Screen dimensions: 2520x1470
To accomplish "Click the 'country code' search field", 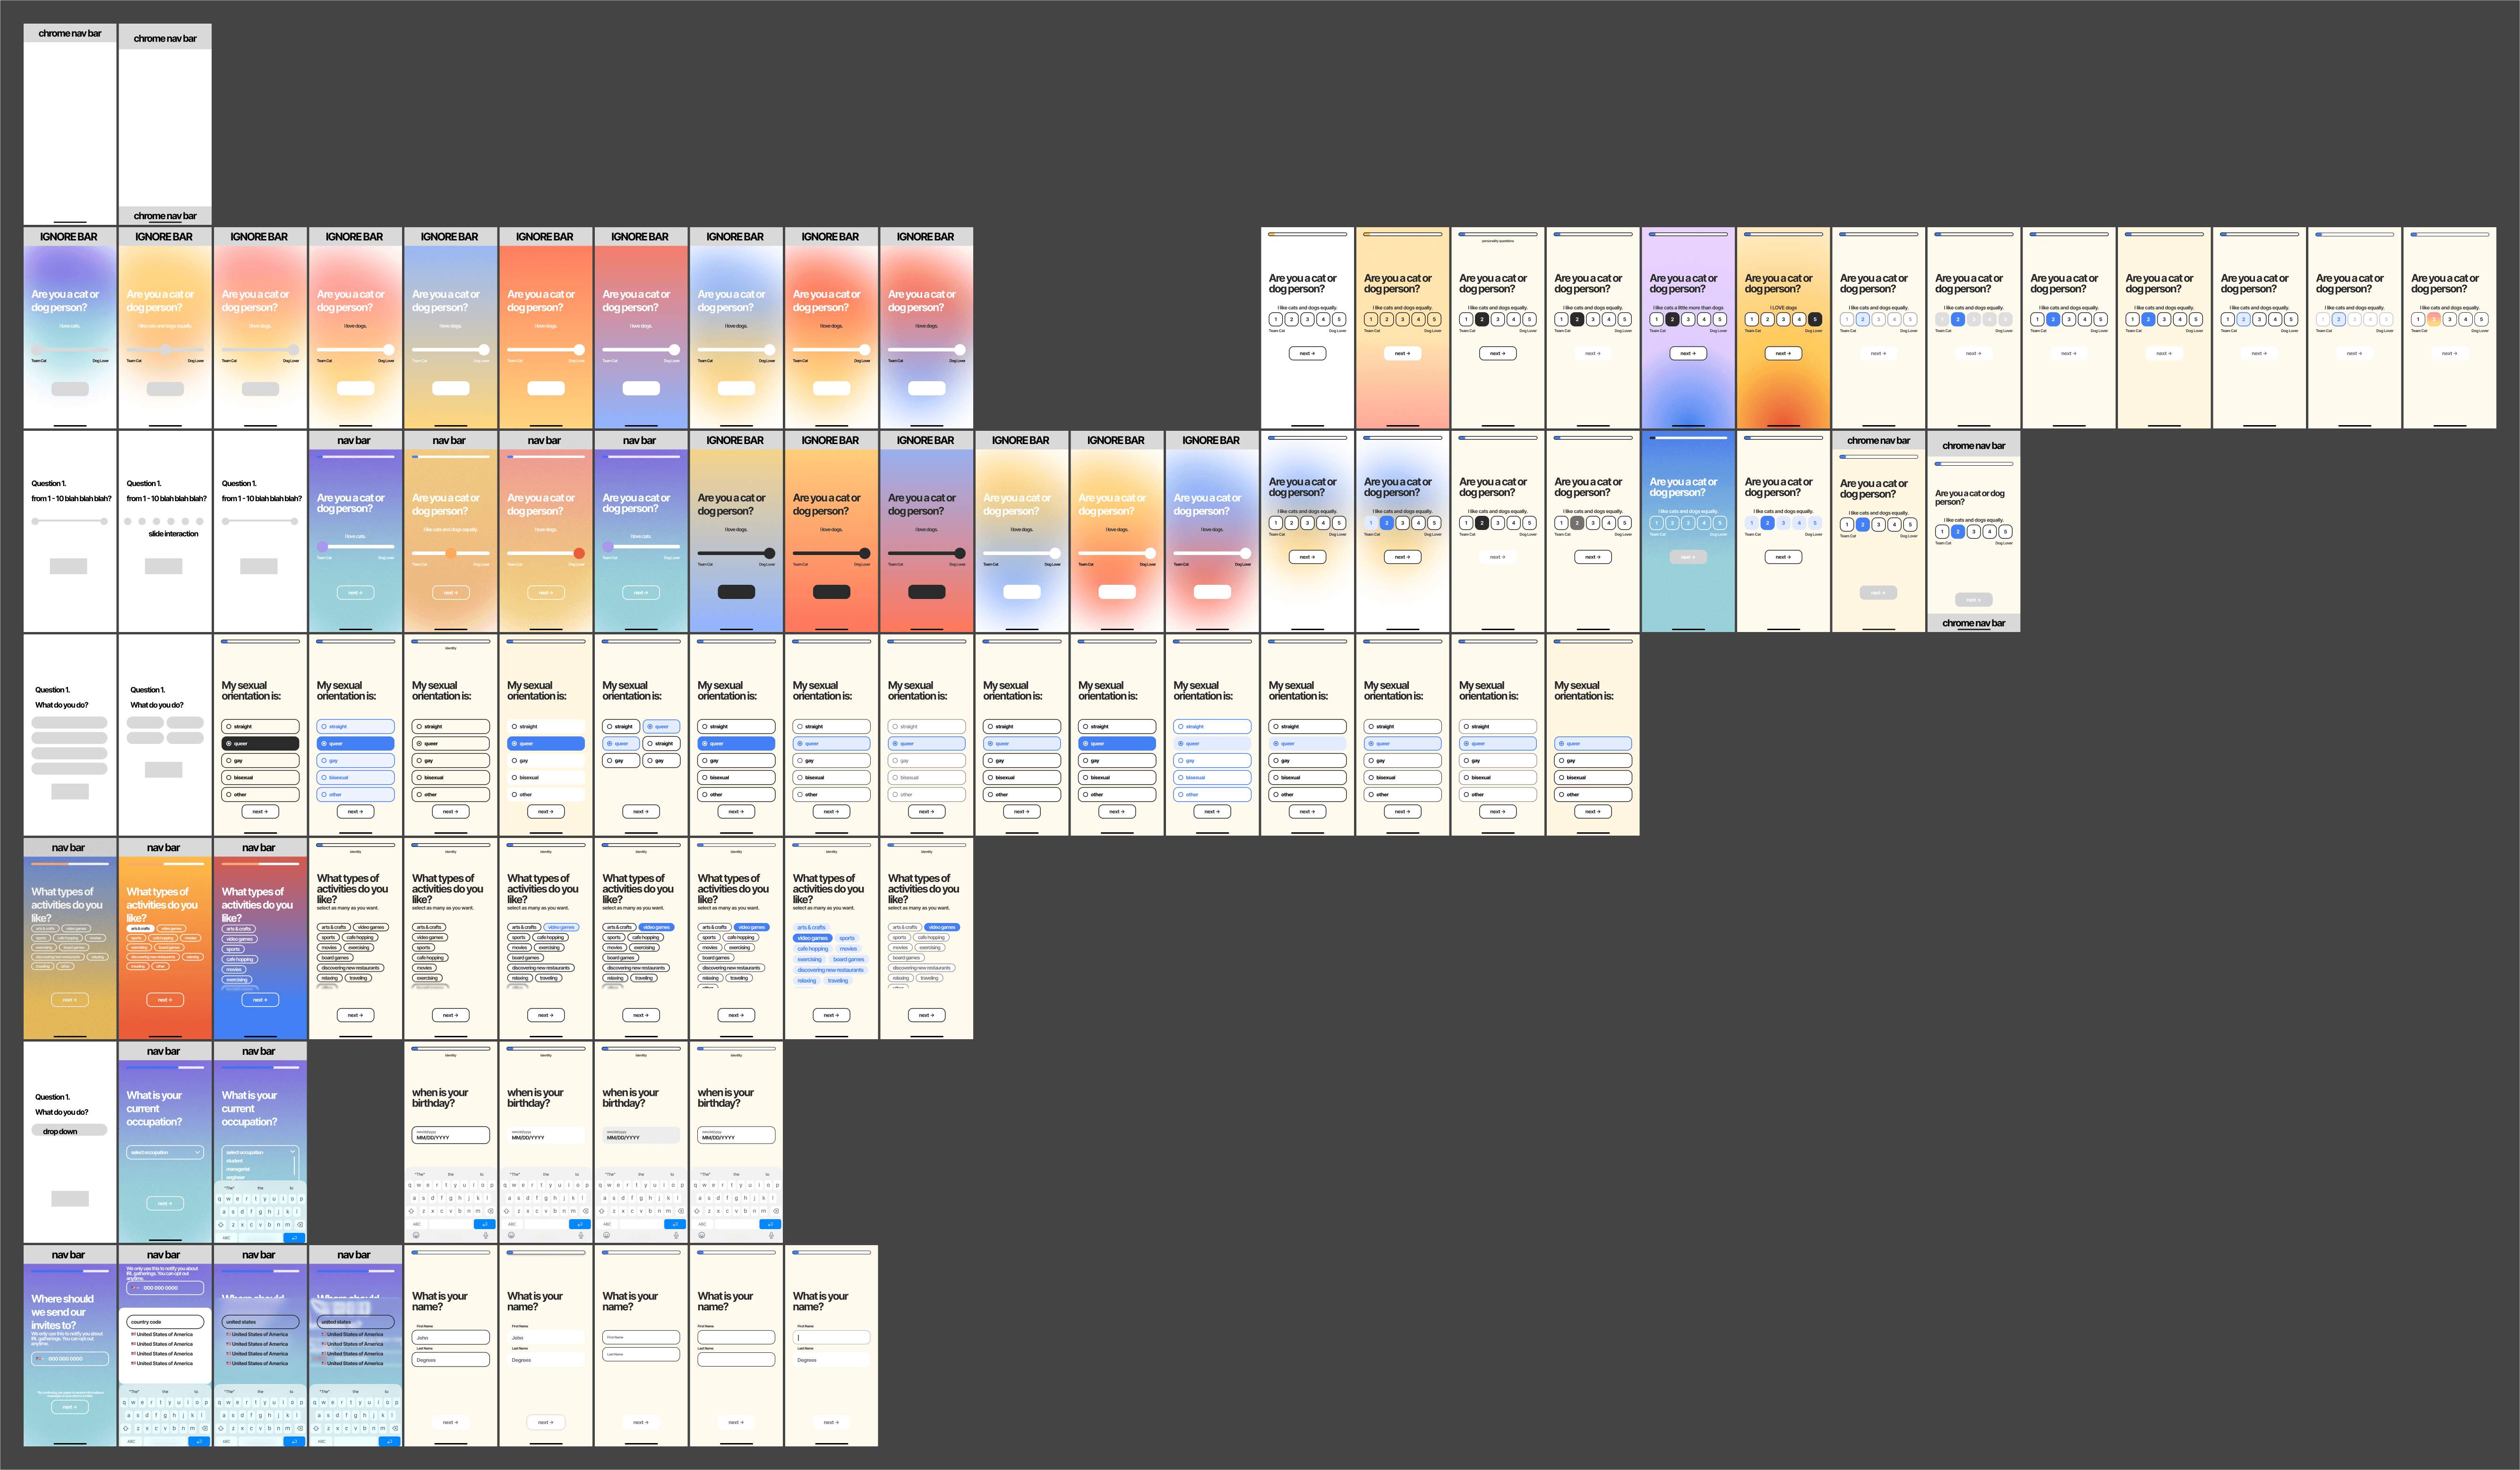I will [165, 1321].
